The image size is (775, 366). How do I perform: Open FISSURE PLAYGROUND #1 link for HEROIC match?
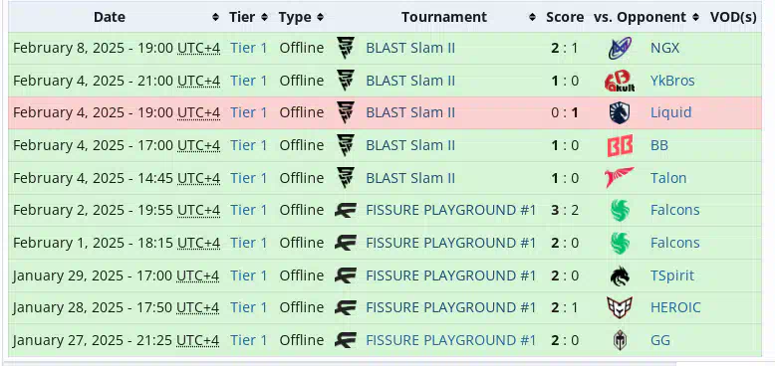(x=451, y=307)
